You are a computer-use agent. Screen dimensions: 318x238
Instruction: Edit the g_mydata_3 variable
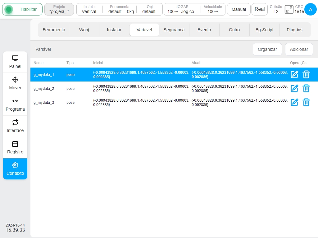point(294,102)
